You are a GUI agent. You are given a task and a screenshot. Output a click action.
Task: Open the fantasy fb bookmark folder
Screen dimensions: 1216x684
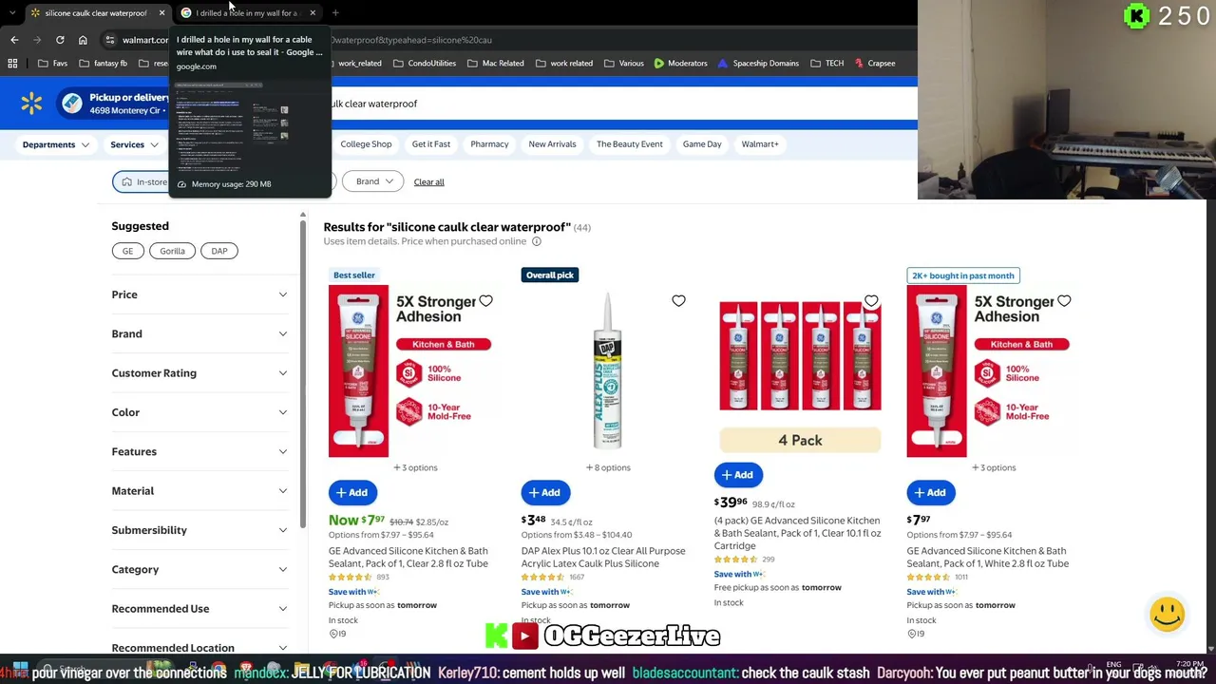click(104, 64)
